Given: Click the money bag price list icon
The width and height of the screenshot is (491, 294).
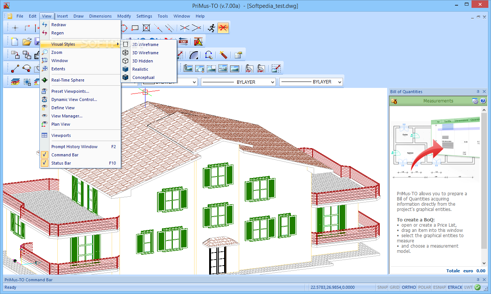Looking at the screenshot, I should (394, 101).
